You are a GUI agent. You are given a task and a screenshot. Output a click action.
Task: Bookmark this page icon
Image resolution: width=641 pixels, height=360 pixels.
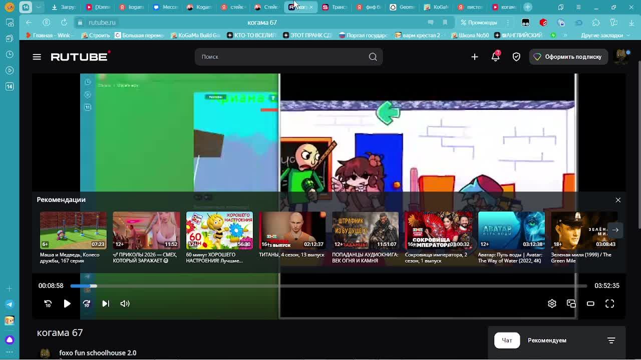445,22
